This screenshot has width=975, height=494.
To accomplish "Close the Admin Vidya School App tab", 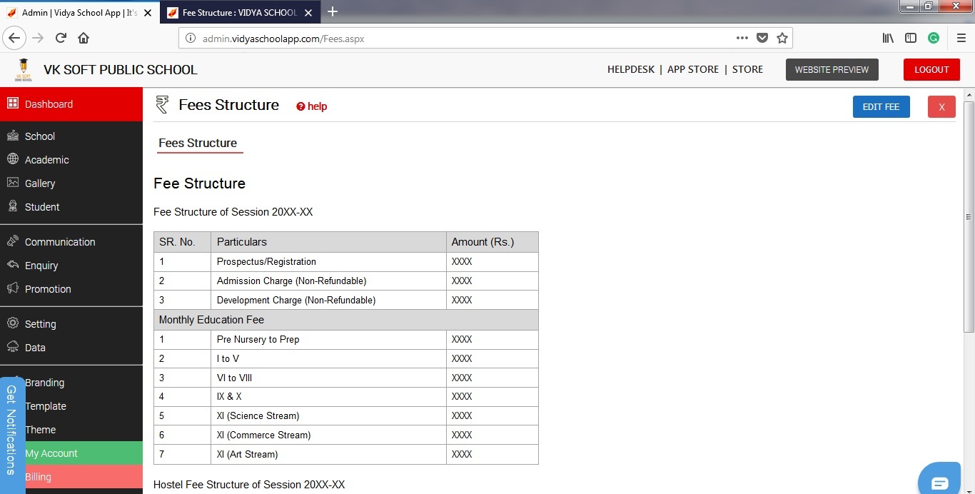I will pyautogui.click(x=148, y=13).
